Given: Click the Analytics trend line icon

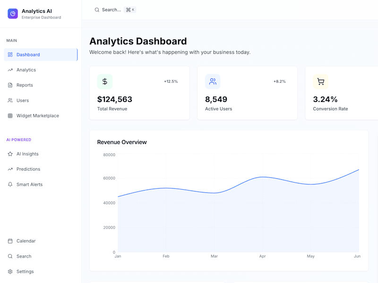Looking at the screenshot, I should click(10, 70).
